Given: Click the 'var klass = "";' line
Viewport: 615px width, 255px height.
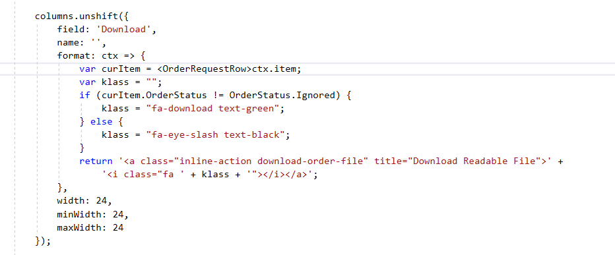Looking at the screenshot, I should click(x=121, y=82).
